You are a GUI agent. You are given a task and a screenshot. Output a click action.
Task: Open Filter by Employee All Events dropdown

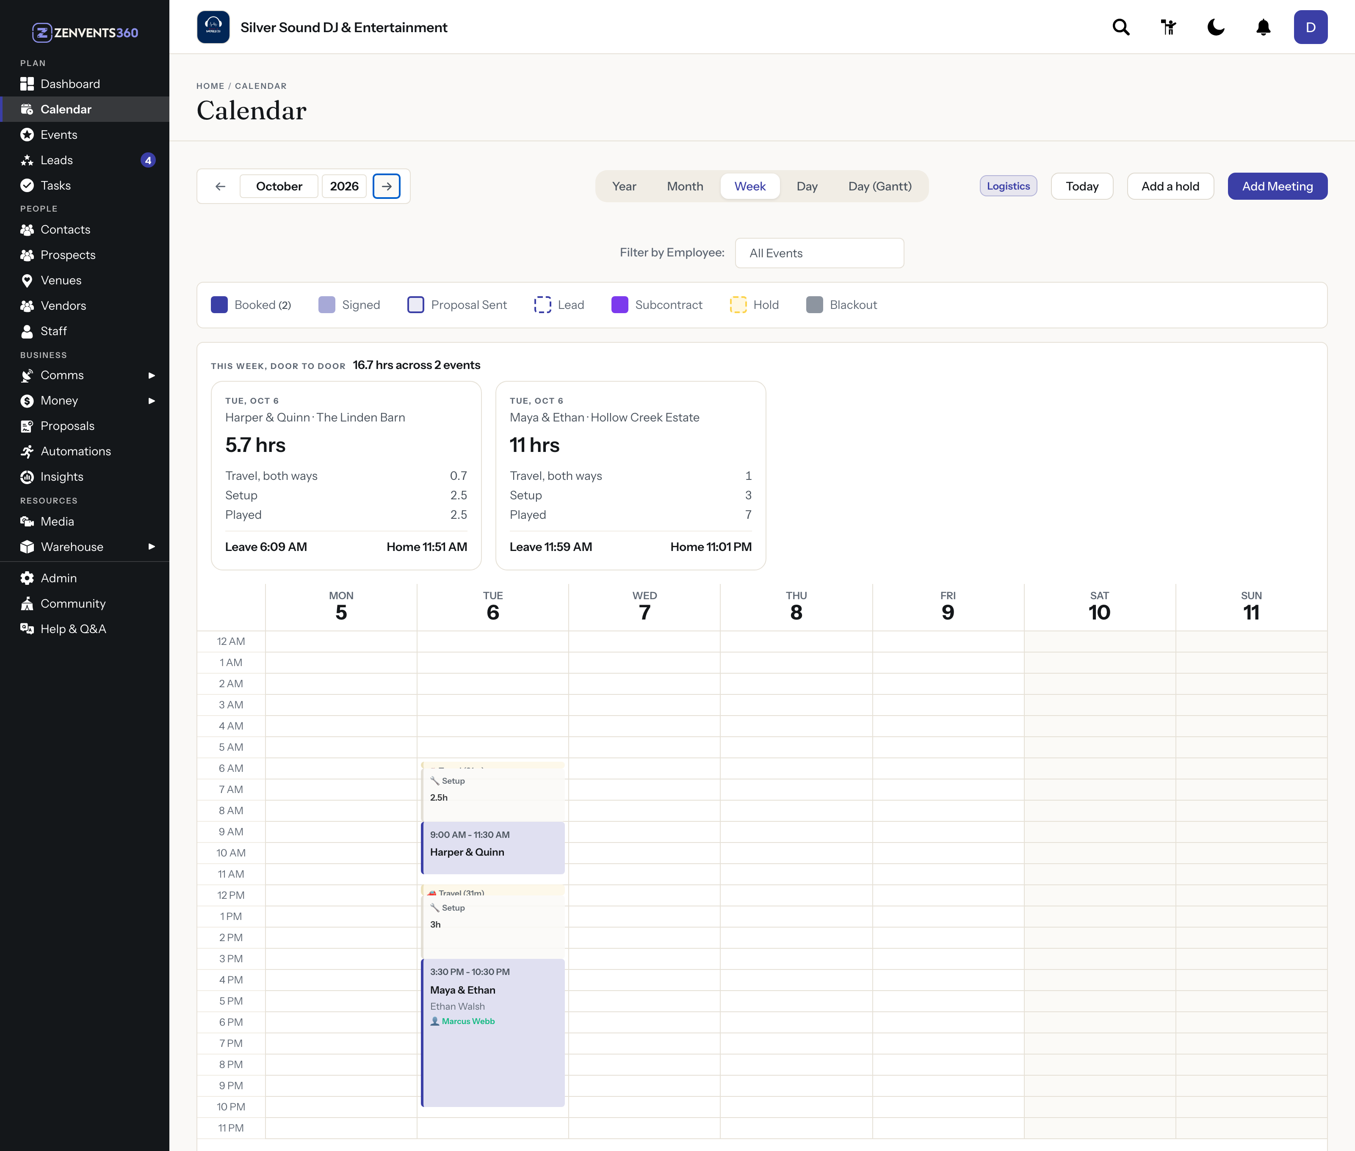tap(819, 253)
